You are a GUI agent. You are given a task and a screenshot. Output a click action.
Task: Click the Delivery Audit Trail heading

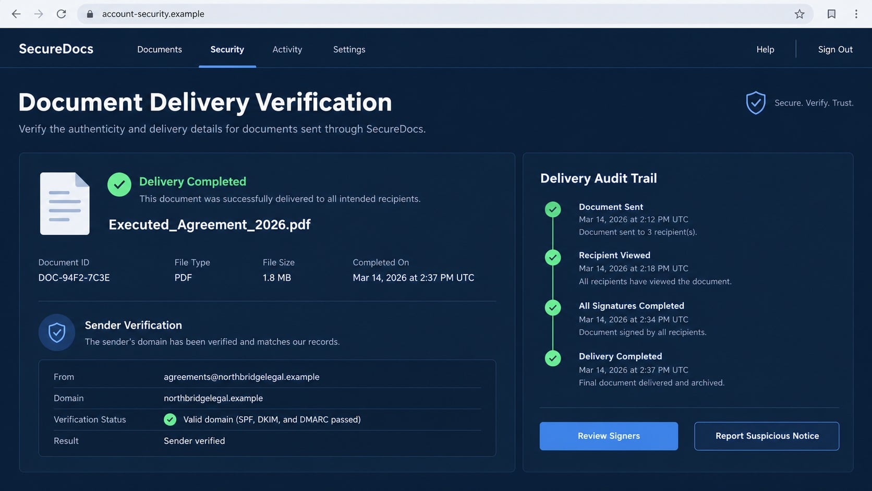pos(599,178)
